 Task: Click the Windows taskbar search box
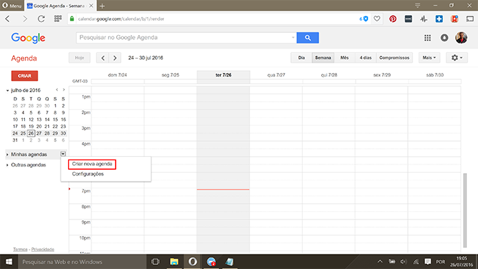[x=82, y=261]
